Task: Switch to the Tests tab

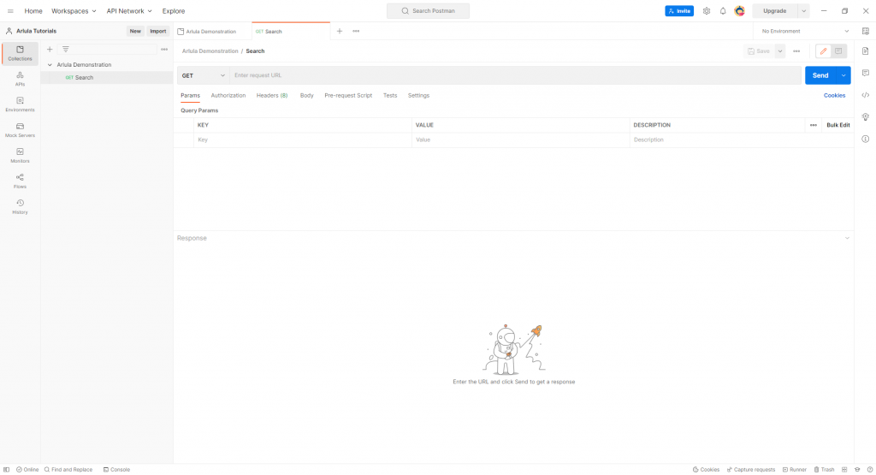Action: 390,96
